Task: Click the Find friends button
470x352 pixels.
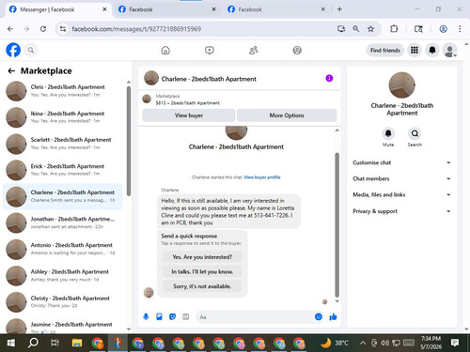Action: click(385, 50)
